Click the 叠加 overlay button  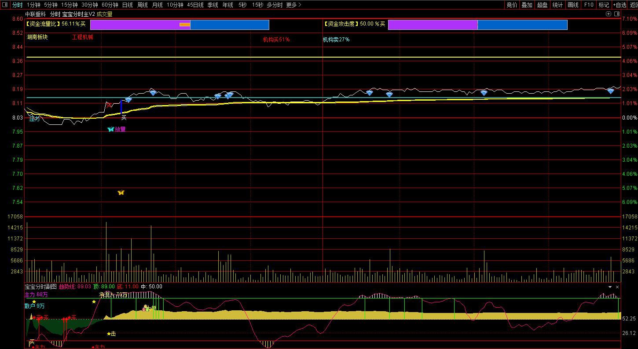tap(527, 5)
